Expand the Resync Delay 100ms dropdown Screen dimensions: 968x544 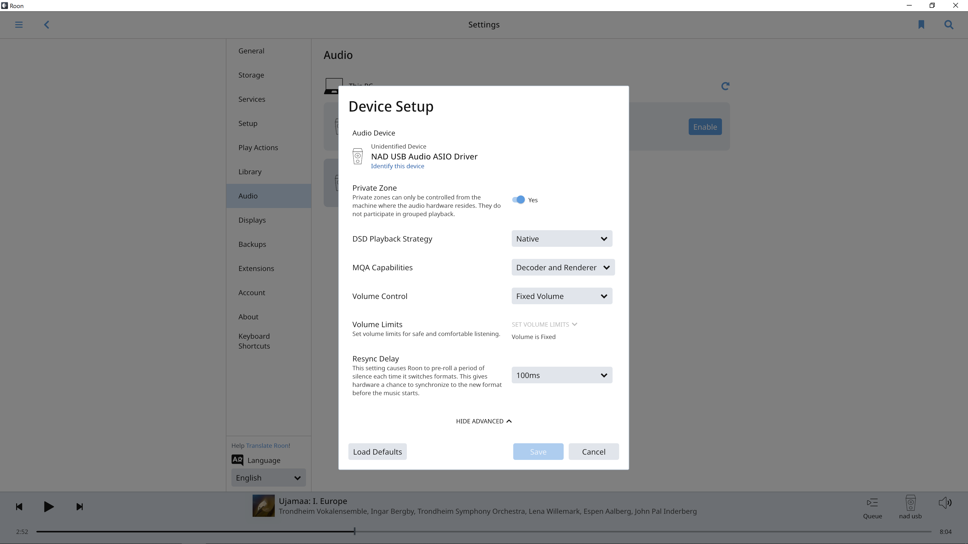pos(561,375)
